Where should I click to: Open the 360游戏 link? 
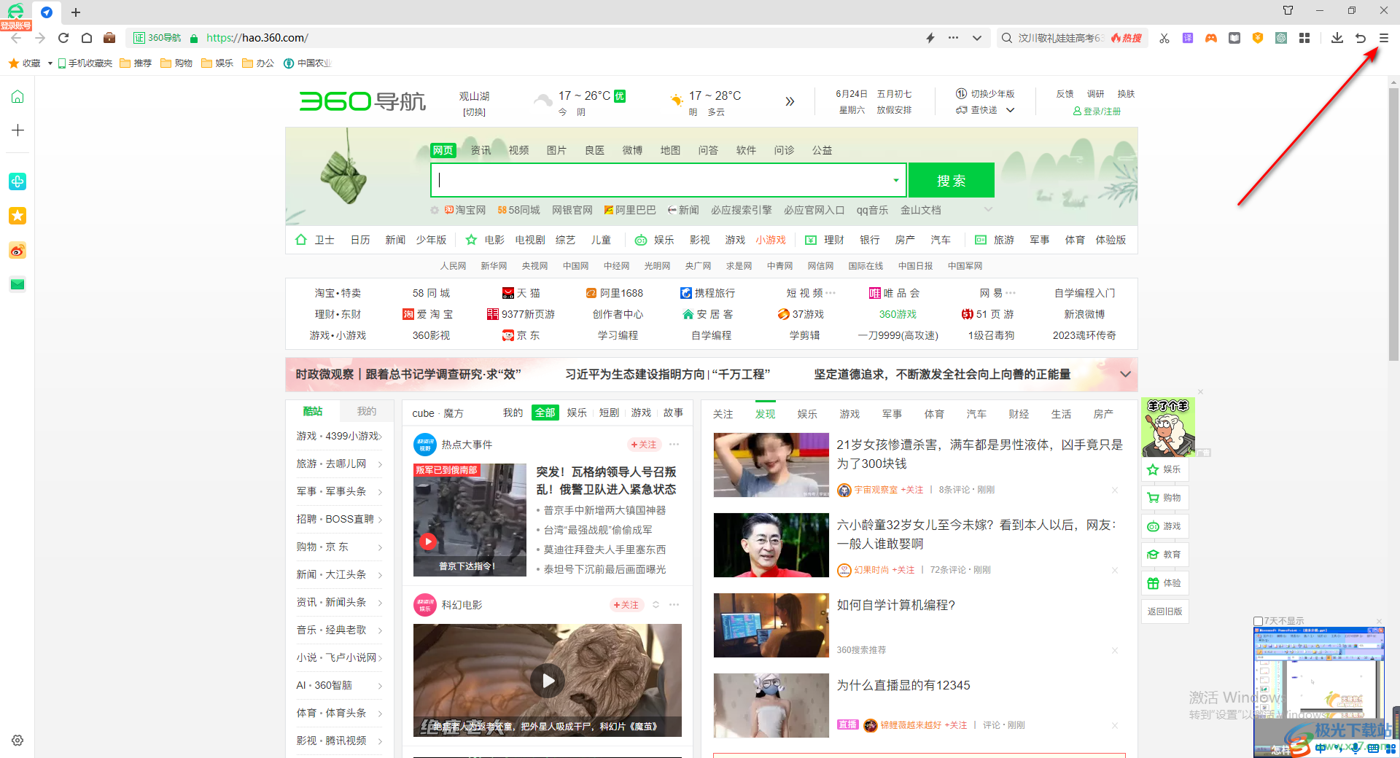(x=898, y=314)
